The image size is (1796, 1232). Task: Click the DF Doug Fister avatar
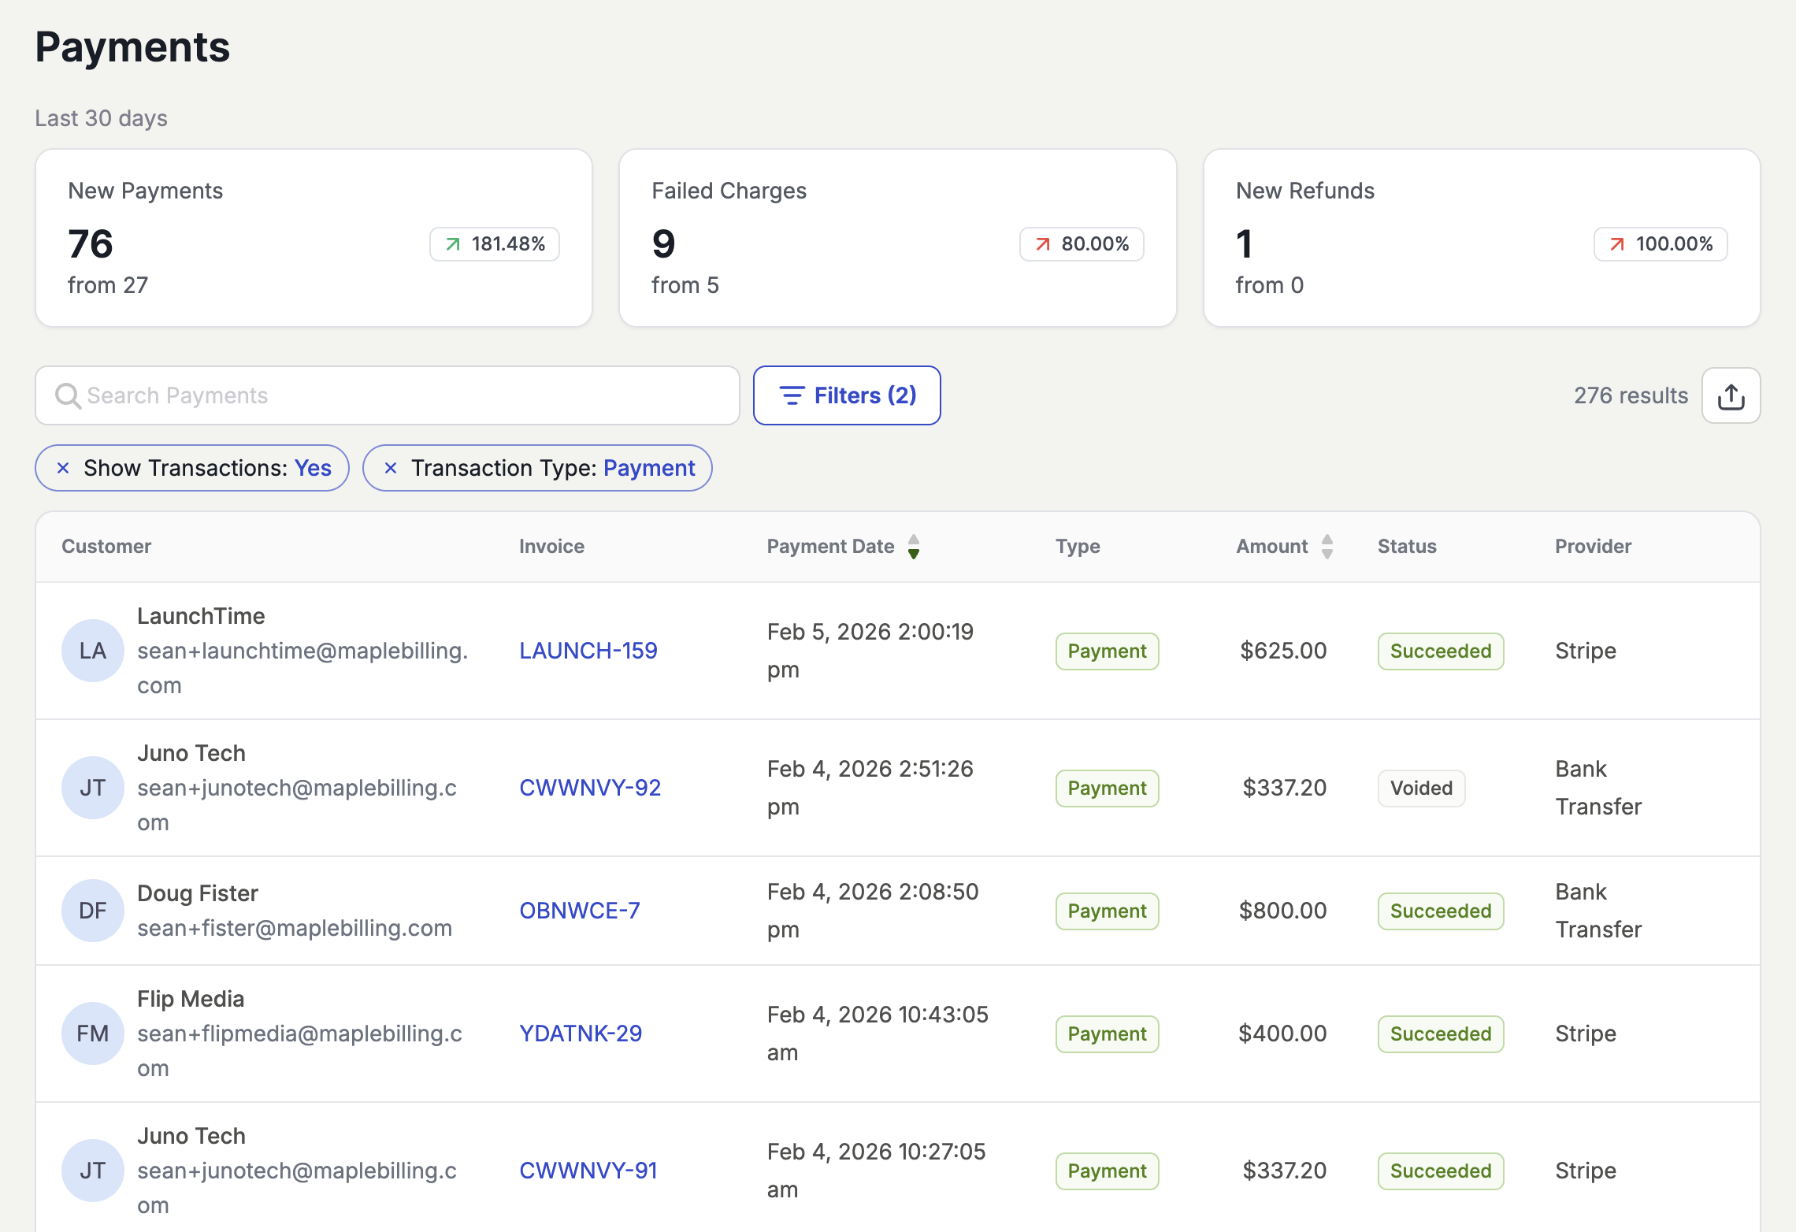point(93,911)
